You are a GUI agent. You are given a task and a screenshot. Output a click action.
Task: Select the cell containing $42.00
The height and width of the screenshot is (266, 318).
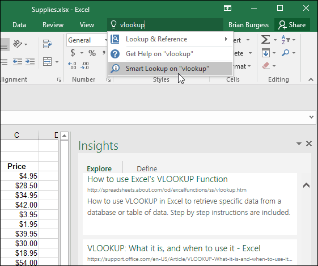19,205
